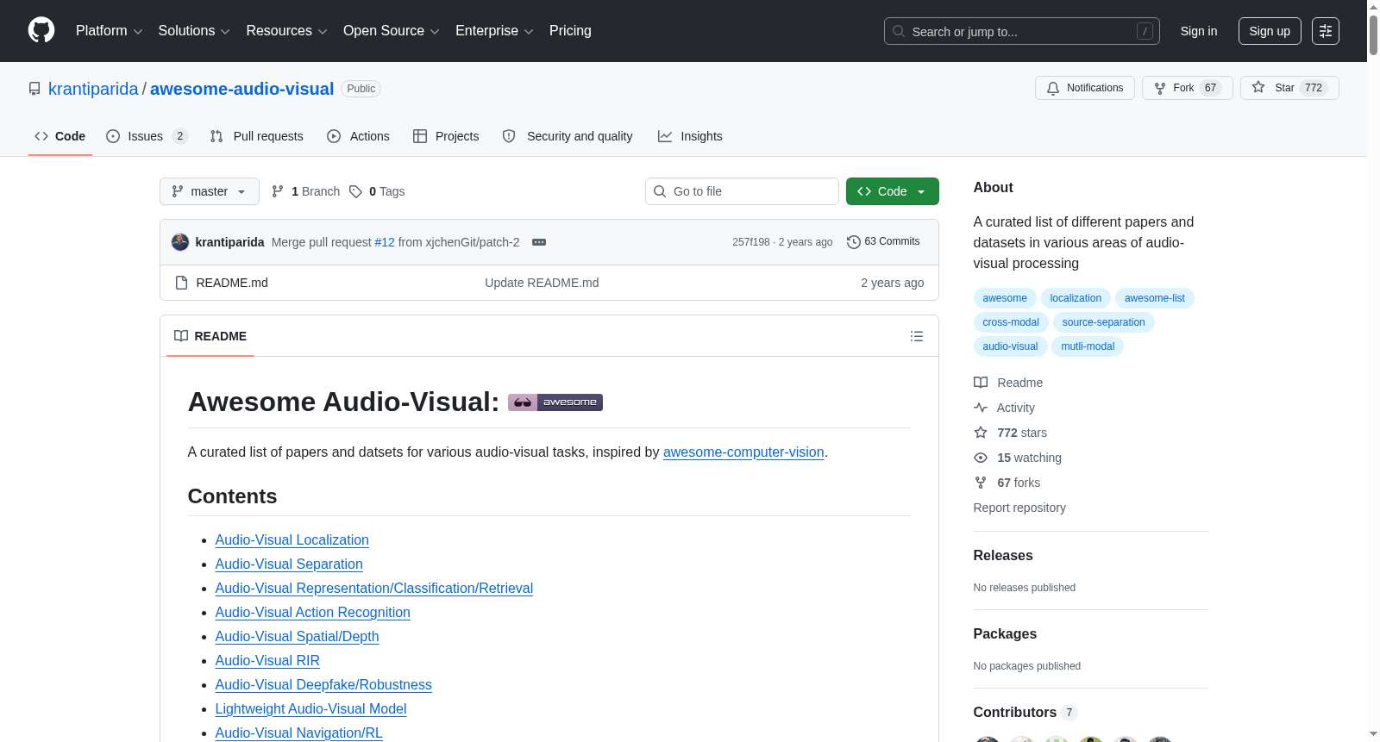1380x742 pixels.
Task: Click the pulse icon next to Activity
Action: [981, 408]
